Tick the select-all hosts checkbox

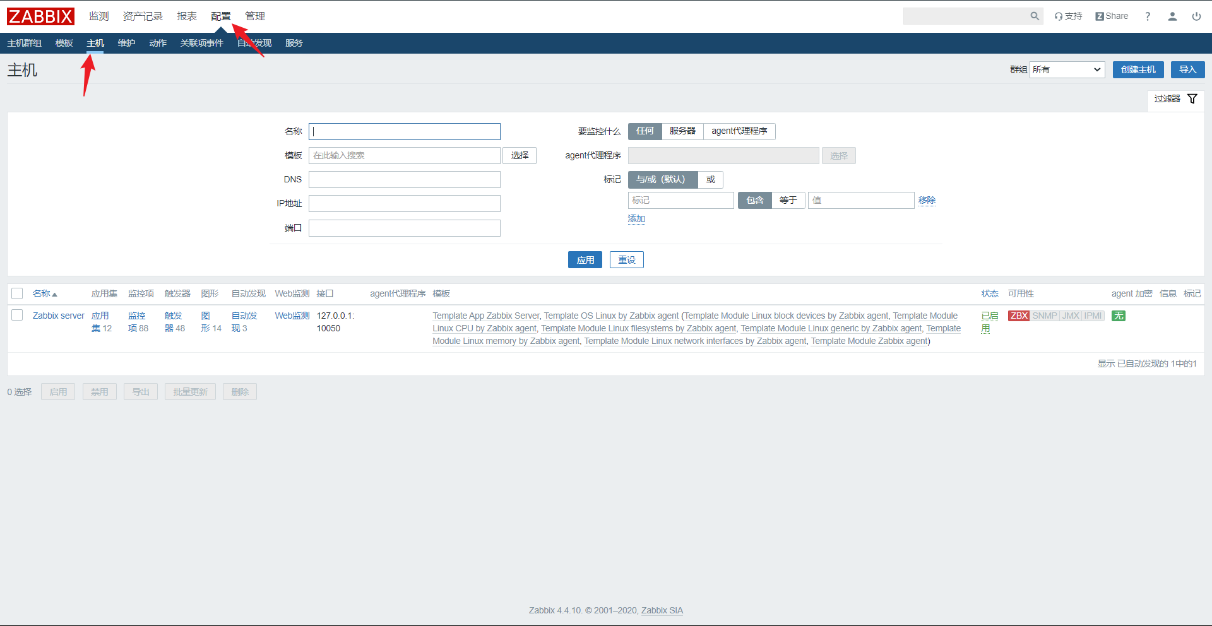pyautogui.click(x=17, y=293)
